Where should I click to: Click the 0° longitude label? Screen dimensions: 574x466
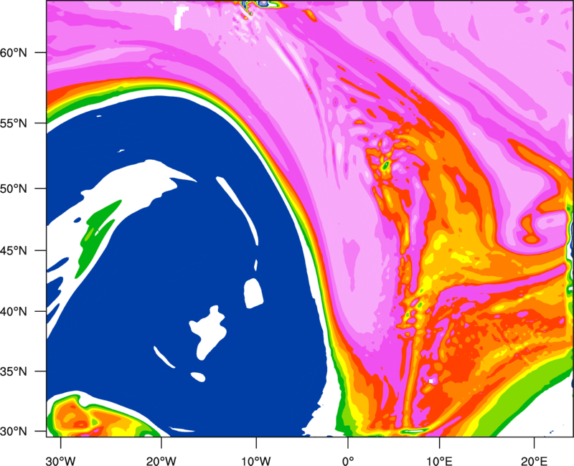point(348,461)
